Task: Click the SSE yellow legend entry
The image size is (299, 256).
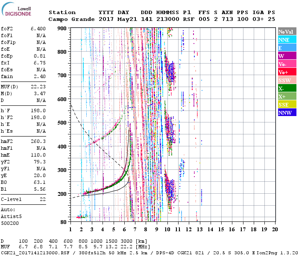Action: pos(287,105)
